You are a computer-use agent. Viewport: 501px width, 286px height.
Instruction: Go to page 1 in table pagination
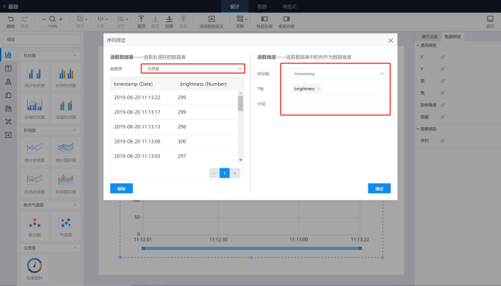[225, 173]
